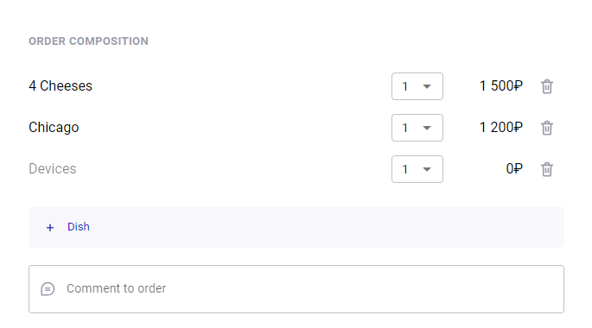The image size is (592, 328).
Task: Click the Order Composition heading
Action: (x=88, y=41)
